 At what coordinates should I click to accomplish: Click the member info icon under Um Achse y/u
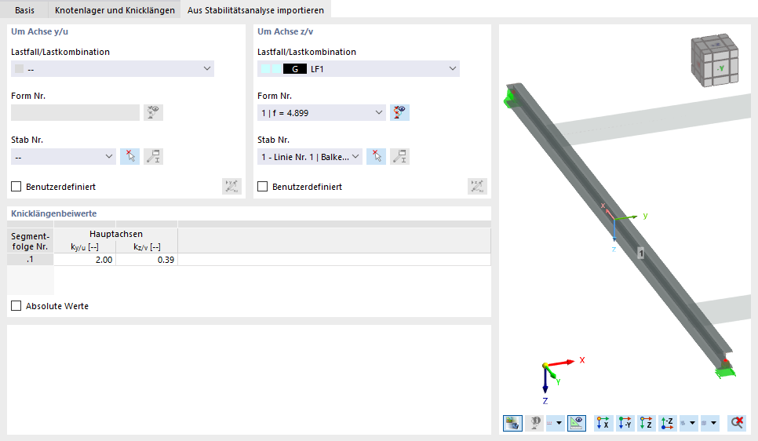(x=153, y=157)
